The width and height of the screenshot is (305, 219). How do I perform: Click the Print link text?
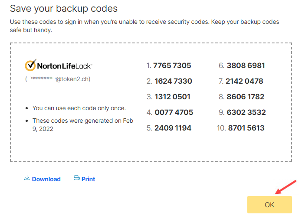coord(89,179)
